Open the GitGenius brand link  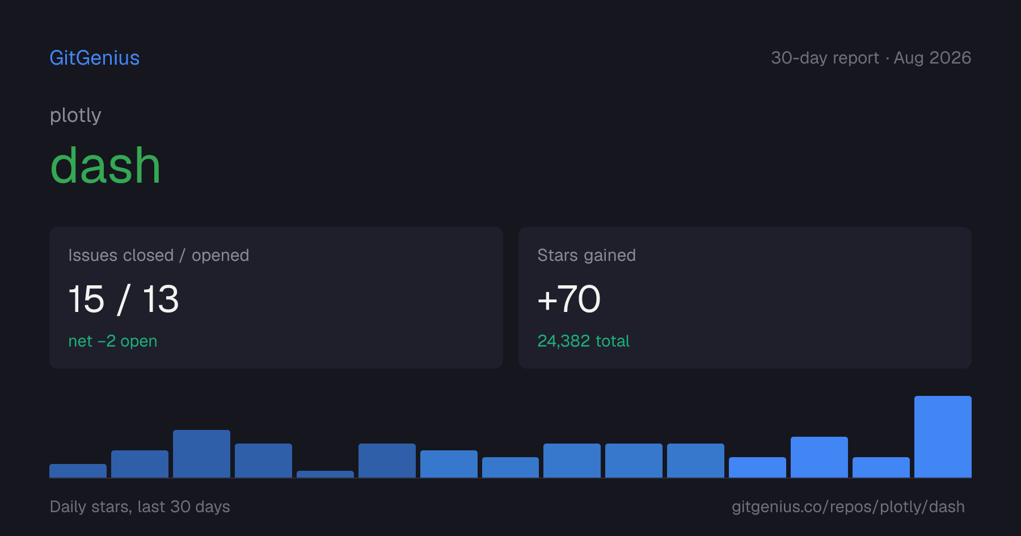pyautogui.click(x=95, y=58)
